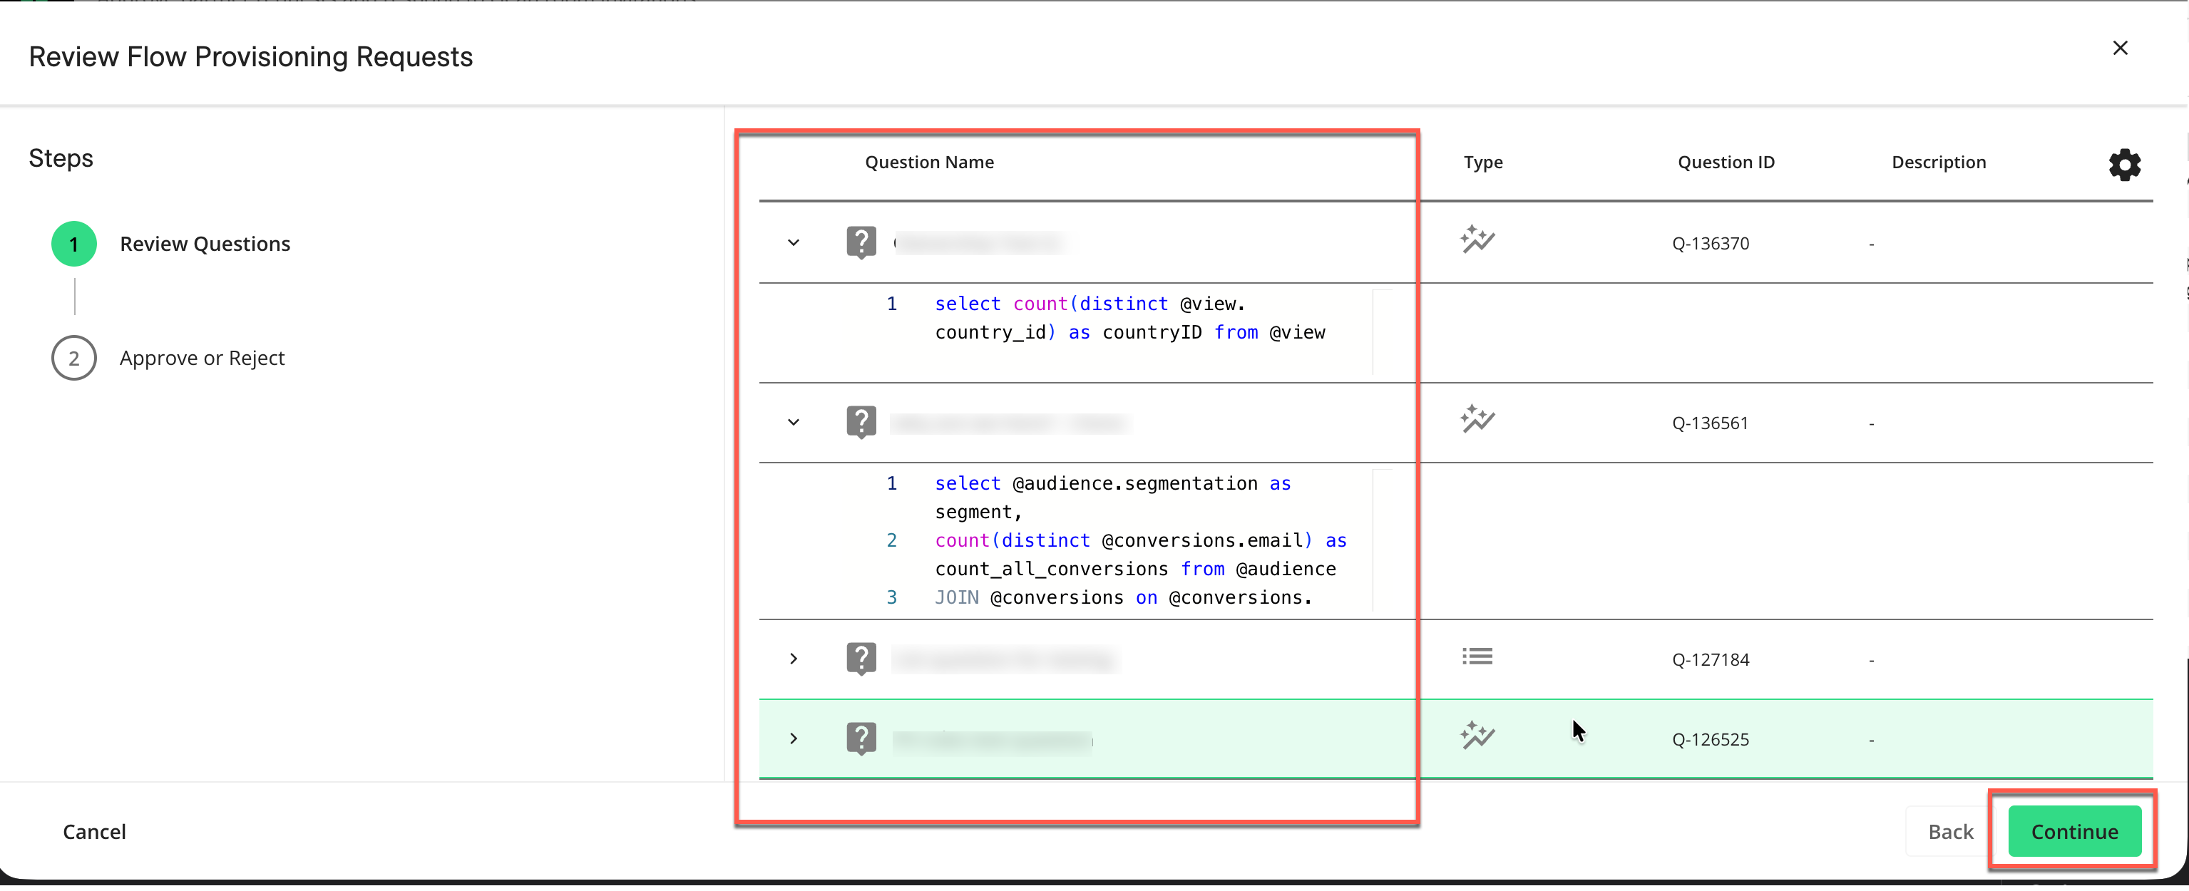This screenshot has width=2189, height=891.
Task: Select question ID Q-136561
Action: [1710, 423]
